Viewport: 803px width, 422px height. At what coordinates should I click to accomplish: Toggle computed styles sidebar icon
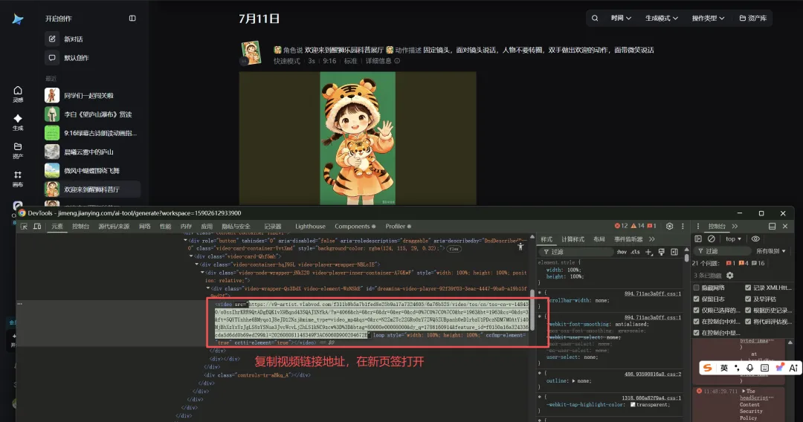[x=674, y=252]
